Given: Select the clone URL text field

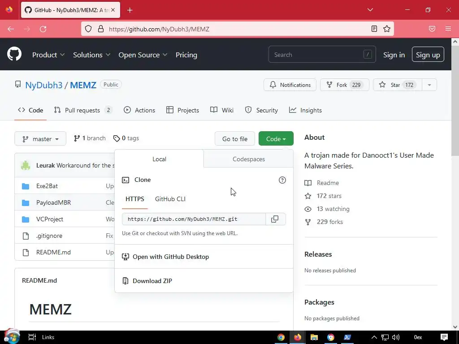Looking at the screenshot, I should pos(194,219).
